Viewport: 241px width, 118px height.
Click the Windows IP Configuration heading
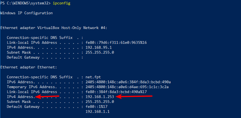[x=27, y=13]
